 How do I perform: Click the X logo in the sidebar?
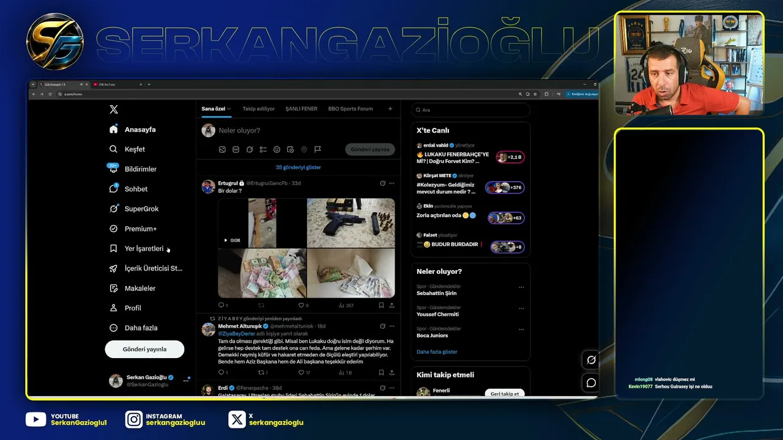tap(114, 109)
